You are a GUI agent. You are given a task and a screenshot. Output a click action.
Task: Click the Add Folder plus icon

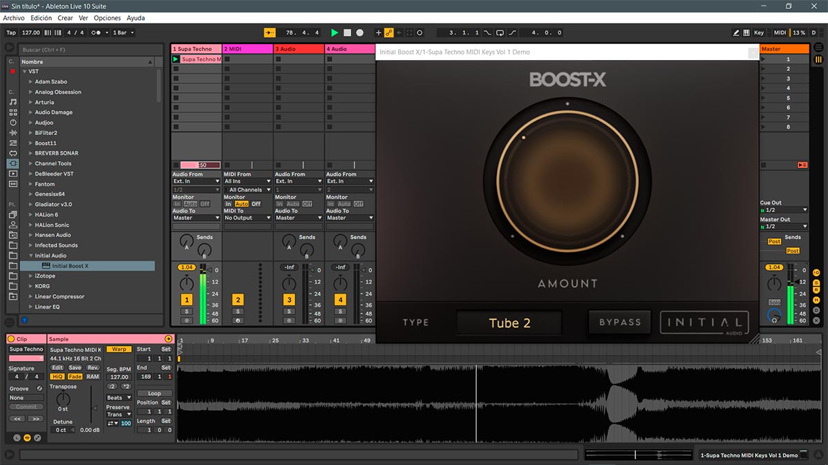coord(12,296)
